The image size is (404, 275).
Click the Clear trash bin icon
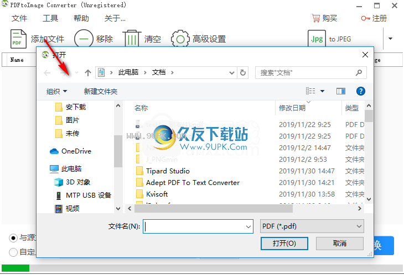coord(132,39)
